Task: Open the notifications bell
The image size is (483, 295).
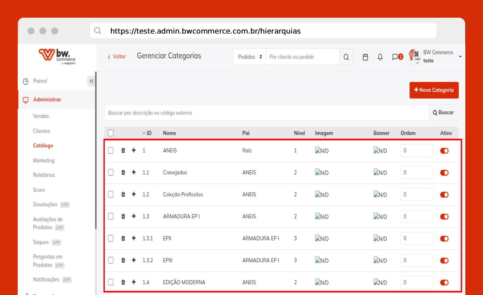Action: click(380, 57)
